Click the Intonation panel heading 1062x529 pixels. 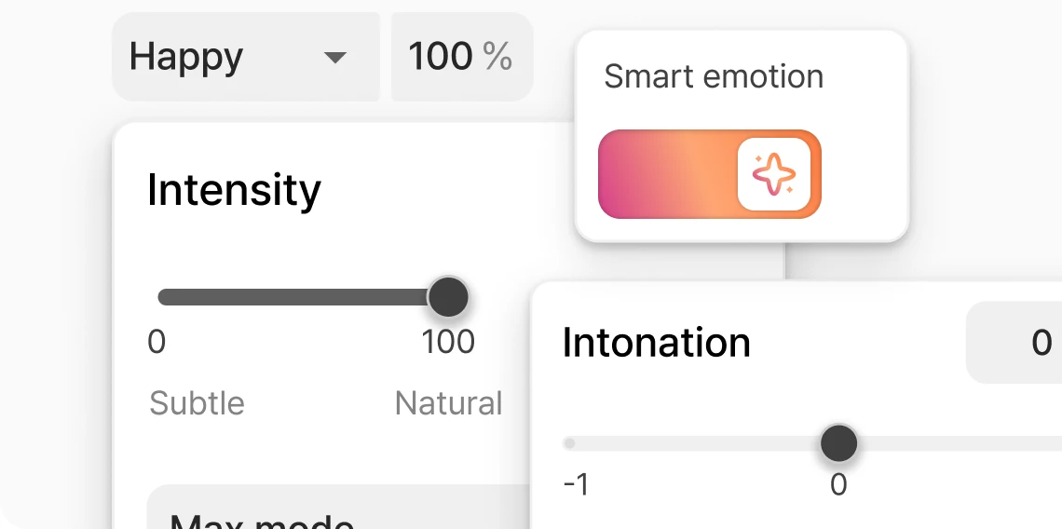tap(657, 342)
